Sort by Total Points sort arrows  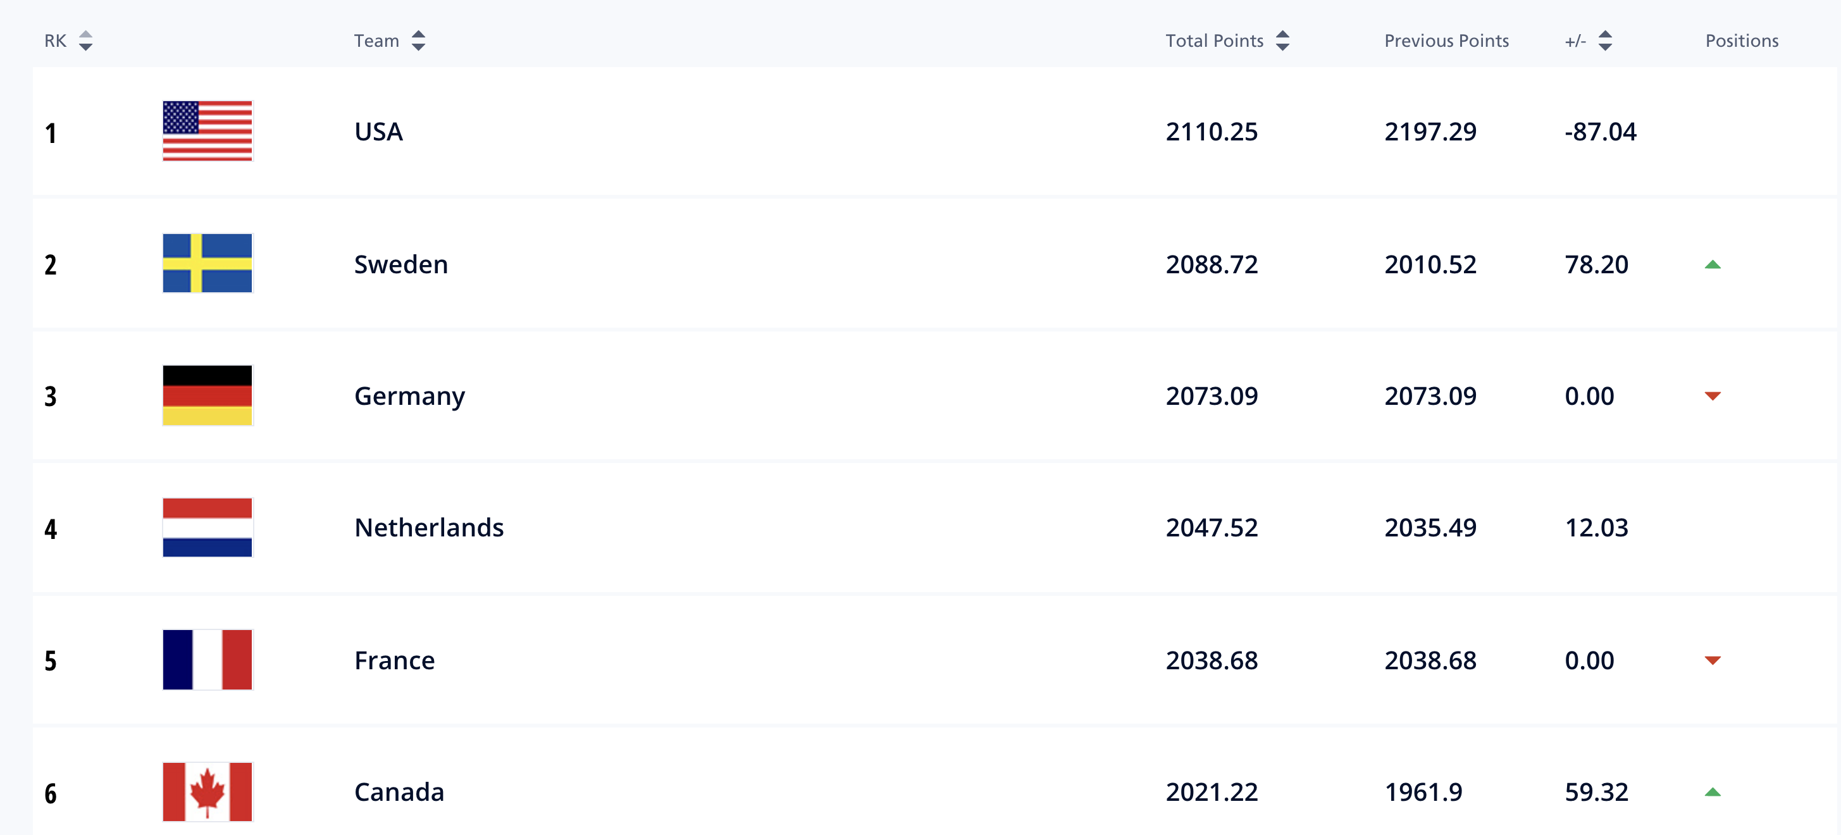pyautogui.click(x=1283, y=40)
